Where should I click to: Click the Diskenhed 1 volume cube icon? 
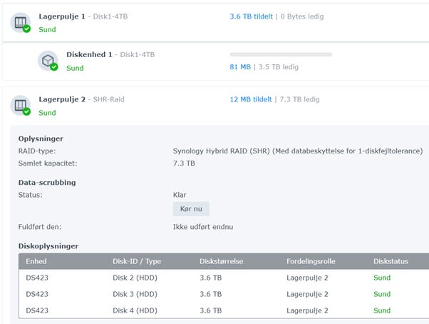click(x=47, y=61)
